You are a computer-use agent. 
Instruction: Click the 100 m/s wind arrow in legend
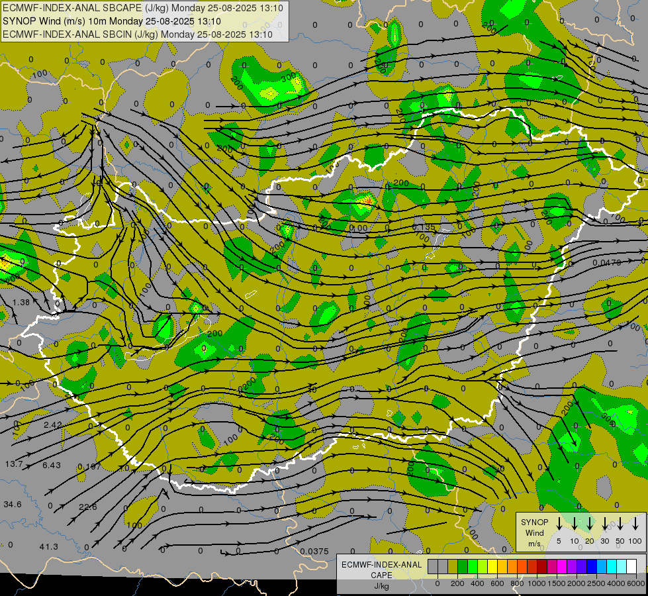point(635,524)
